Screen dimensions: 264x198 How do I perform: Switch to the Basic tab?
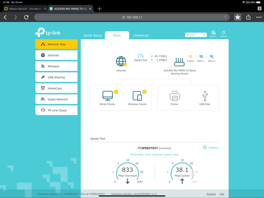117,35
